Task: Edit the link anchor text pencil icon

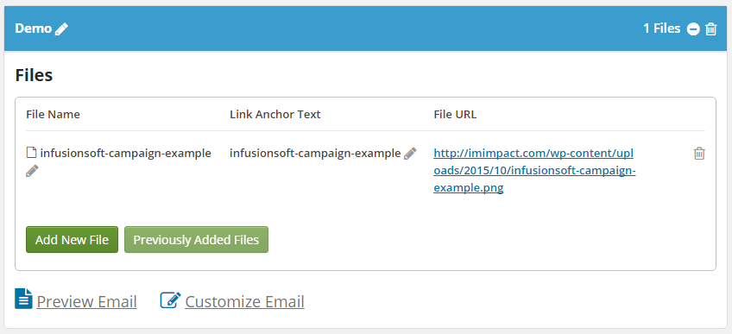Action: click(410, 154)
